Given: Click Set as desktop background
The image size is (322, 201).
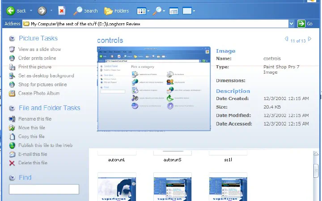Looking at the screenshot, I should click(x=46, y=75).
